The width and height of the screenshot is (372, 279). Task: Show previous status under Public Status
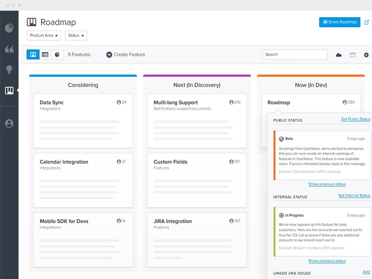327,184
